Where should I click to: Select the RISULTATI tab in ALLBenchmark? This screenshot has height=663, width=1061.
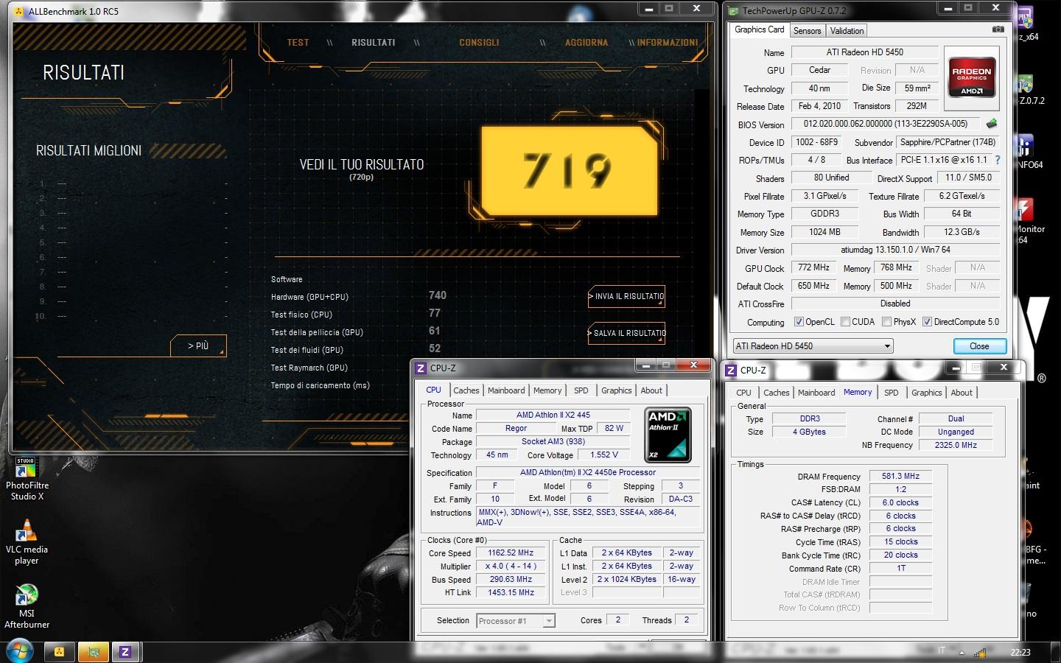coord(374,43)
